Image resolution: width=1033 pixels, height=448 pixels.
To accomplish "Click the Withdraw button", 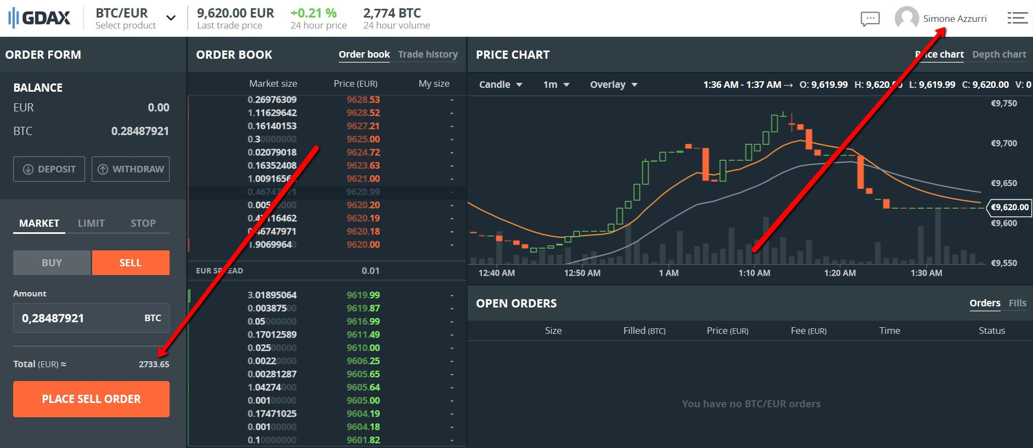I will click(x=131, y=169).
